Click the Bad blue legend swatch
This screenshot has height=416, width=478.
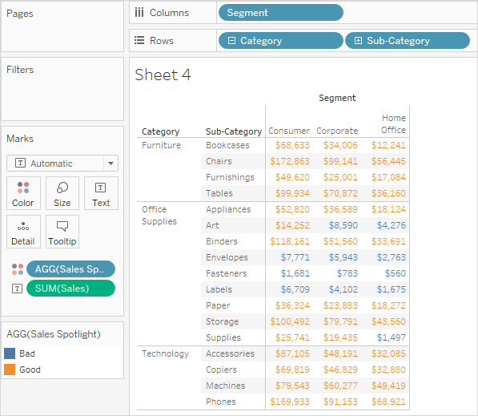pyautogui.click(x=10, y=353)
